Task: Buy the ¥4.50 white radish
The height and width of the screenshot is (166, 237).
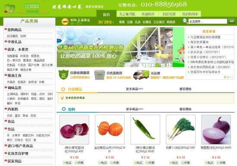Action: pyautogui.click(x=174, y=163)
